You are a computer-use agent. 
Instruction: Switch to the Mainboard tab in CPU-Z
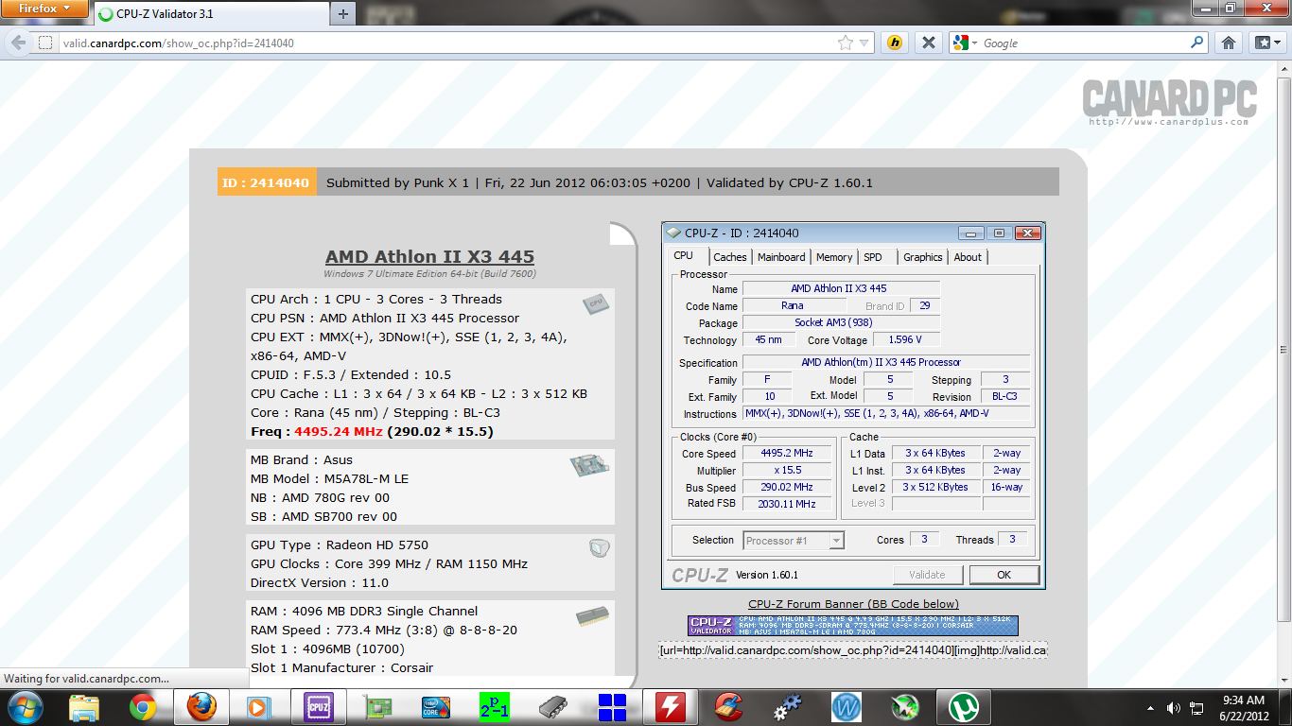point(781,257)
